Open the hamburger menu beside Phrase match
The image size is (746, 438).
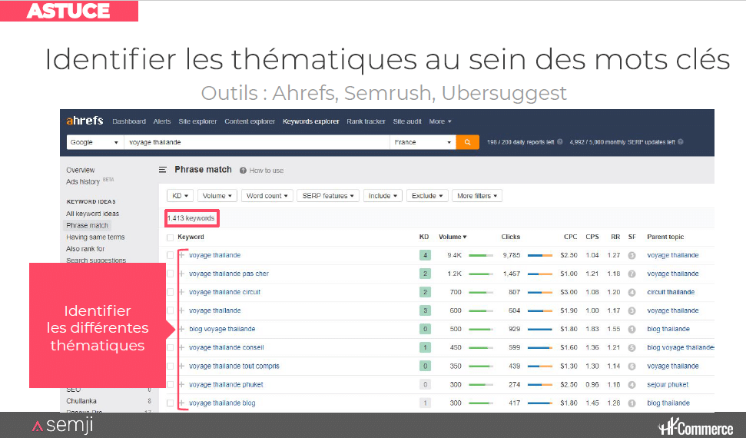[x=163, y=170]
